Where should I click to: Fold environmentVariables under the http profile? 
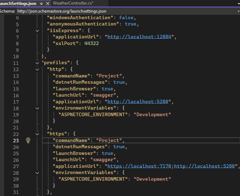point(37,108)
